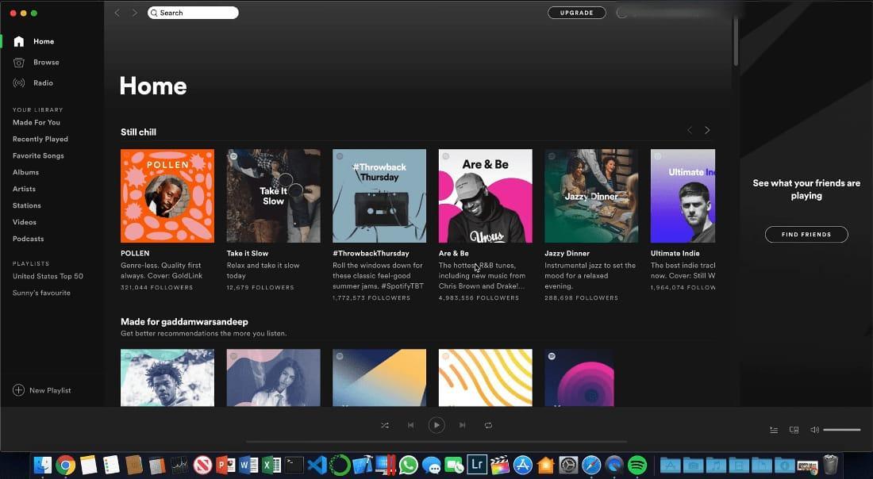Open the devices available icon
The image size is (873, 479).
tap(794, 430)
